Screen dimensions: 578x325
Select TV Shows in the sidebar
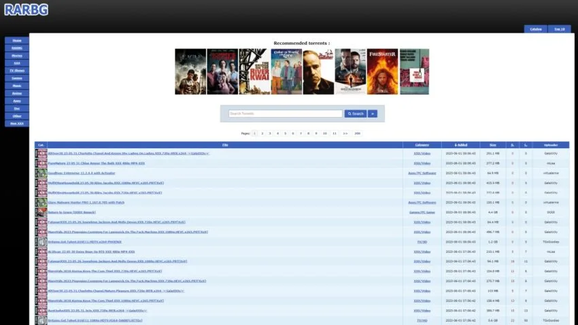tap(17, 70)
